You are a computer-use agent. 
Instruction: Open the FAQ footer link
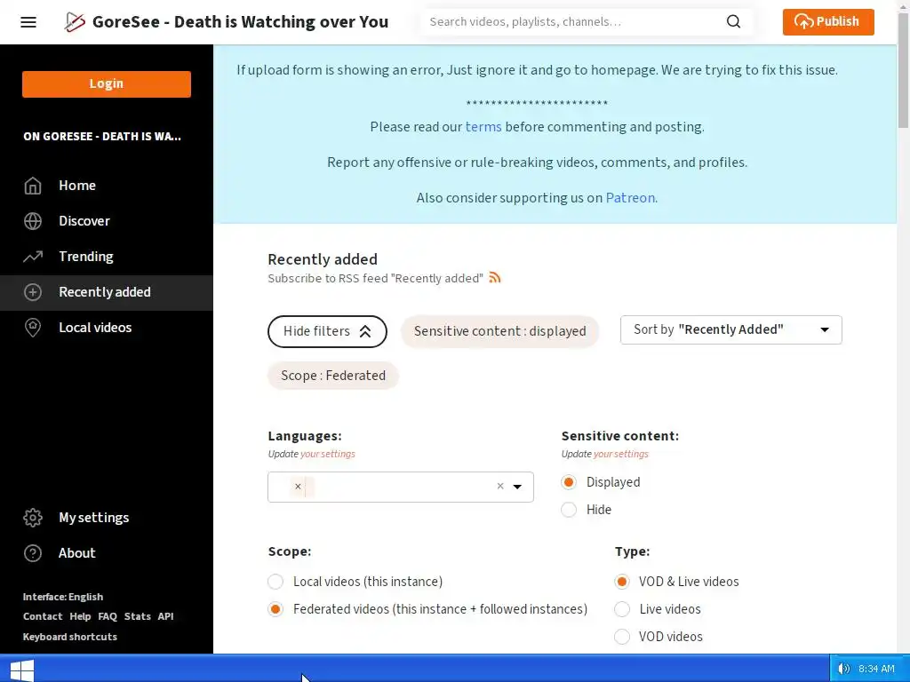point(108,616)
